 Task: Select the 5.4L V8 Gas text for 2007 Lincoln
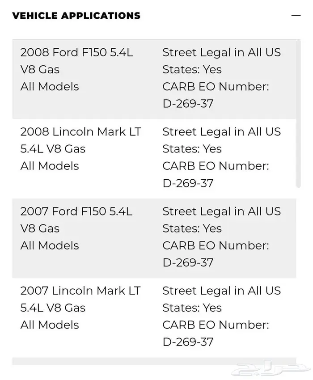coord(53,308)
